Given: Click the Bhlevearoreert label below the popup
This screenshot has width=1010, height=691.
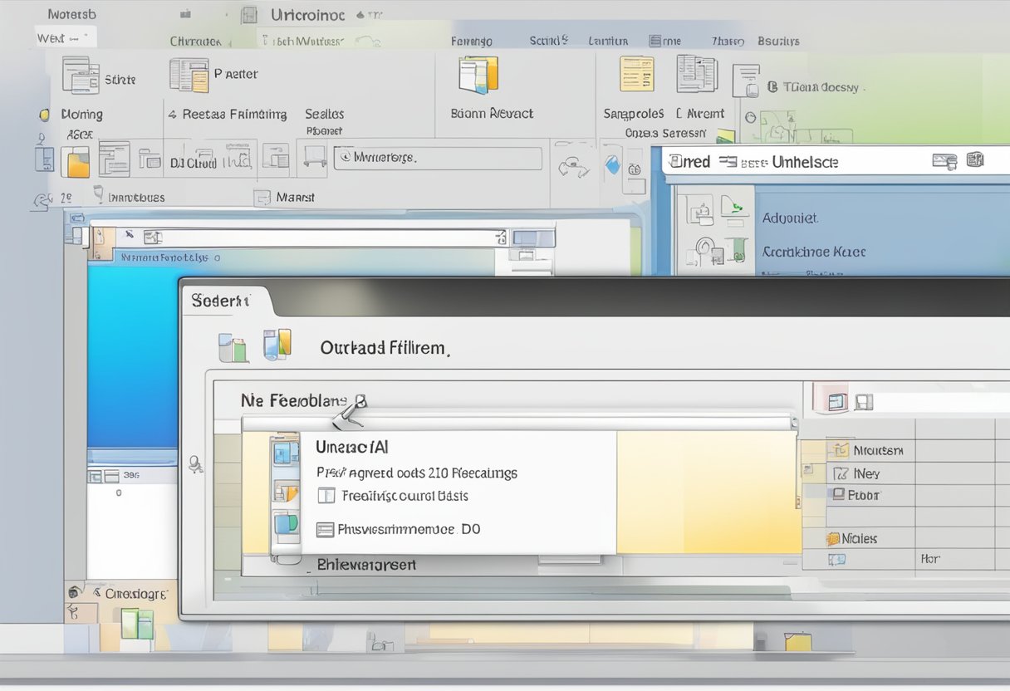Looking at the screenshot, I should click(366, 565).
